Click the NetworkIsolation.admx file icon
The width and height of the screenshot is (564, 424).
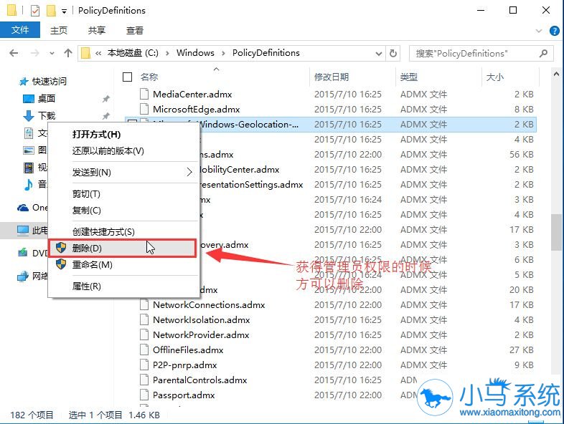tap(144, 319)
